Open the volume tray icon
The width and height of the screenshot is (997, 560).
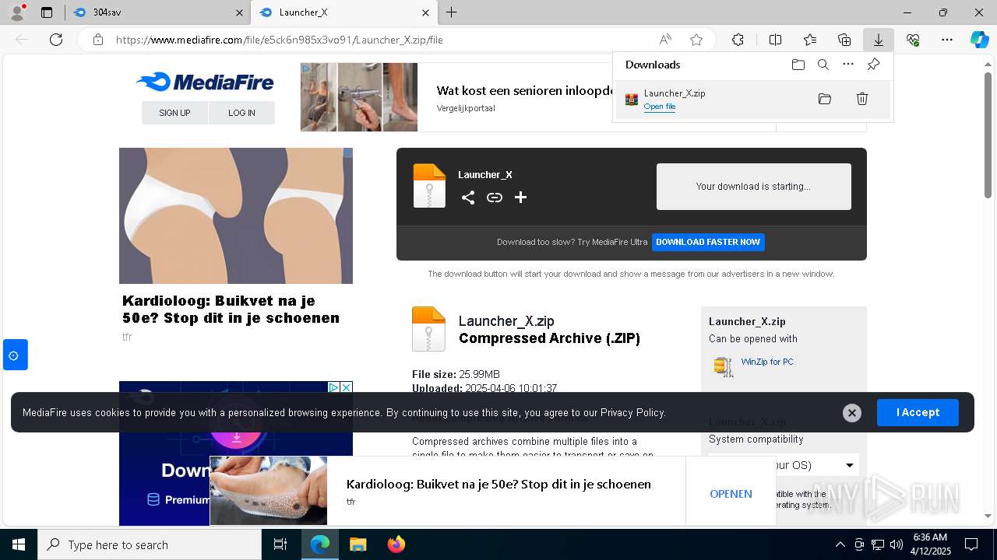click(x=897, y=544)
